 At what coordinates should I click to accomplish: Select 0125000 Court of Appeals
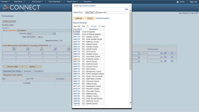point(76,32)
